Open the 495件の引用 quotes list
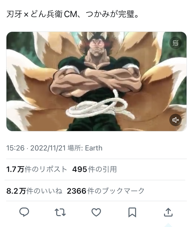This screenshot has width=193, height=227. point(94,169)
